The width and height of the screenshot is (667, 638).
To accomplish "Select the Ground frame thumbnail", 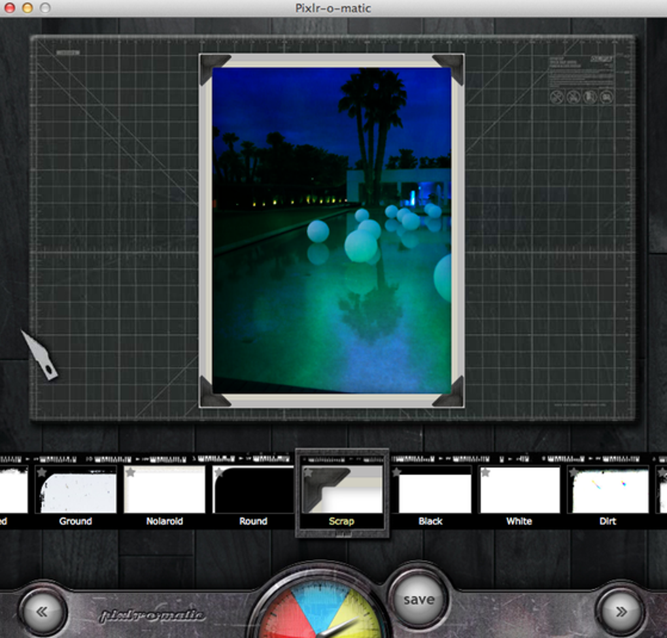I will (76, 490).
